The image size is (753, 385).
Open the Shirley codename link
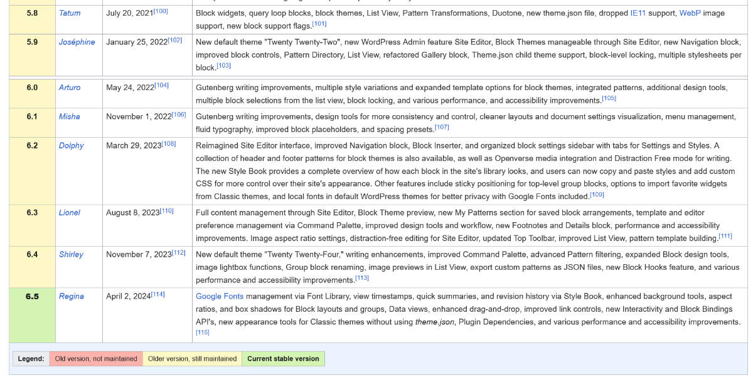tap(72, 254)
